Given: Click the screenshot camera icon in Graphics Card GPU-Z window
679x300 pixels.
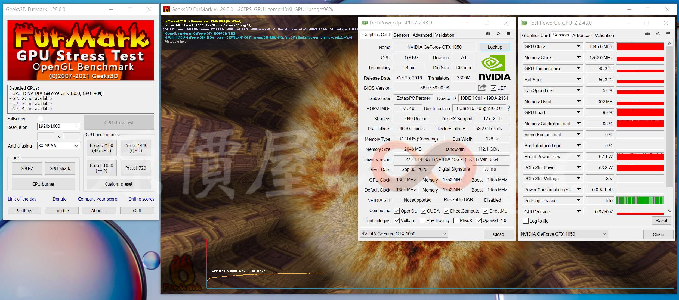Looking at the screenshot, I should click(x=488, y=34).
